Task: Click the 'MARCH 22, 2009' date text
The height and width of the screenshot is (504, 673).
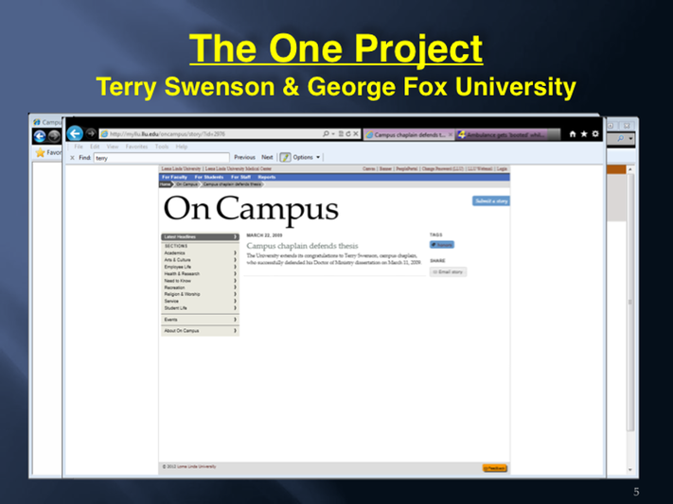Action: [x=264, y=235]
